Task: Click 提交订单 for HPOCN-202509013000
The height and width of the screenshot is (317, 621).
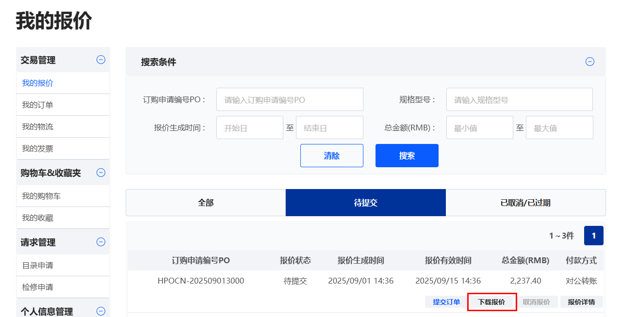Action: pos(446,302)
